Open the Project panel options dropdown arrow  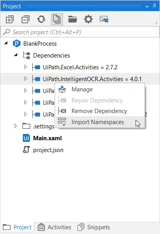pyautogui.click(x=147, y=7)
